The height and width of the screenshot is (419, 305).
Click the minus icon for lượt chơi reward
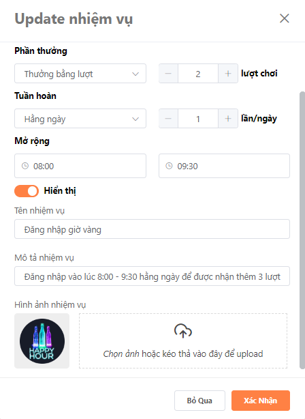point(168,74)
